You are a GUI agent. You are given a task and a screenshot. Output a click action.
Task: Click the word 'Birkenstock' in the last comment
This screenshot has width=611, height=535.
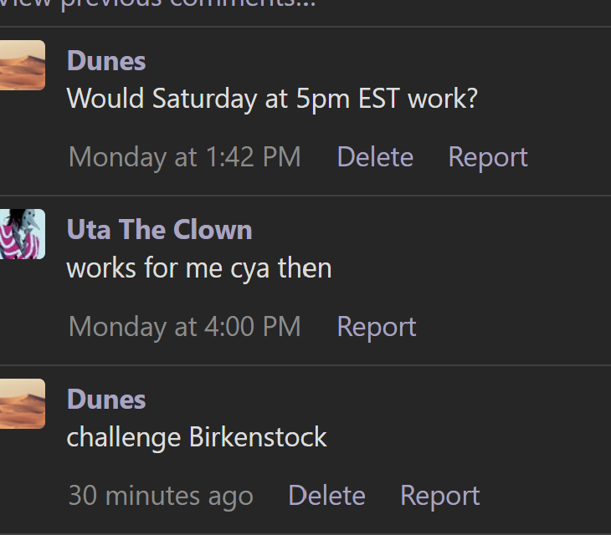[258, 437]
